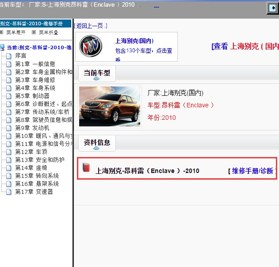Click the 菜单折叠 collapse-menu icon
The width and height of the screenshot is (279, 267).
pos(34,32)
